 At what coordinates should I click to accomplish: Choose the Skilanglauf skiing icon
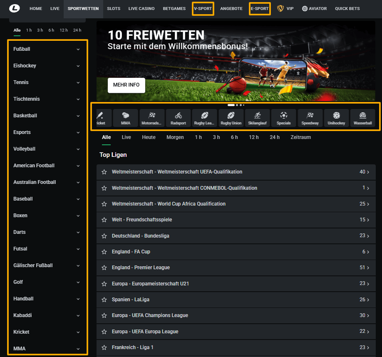coord(257,118)
